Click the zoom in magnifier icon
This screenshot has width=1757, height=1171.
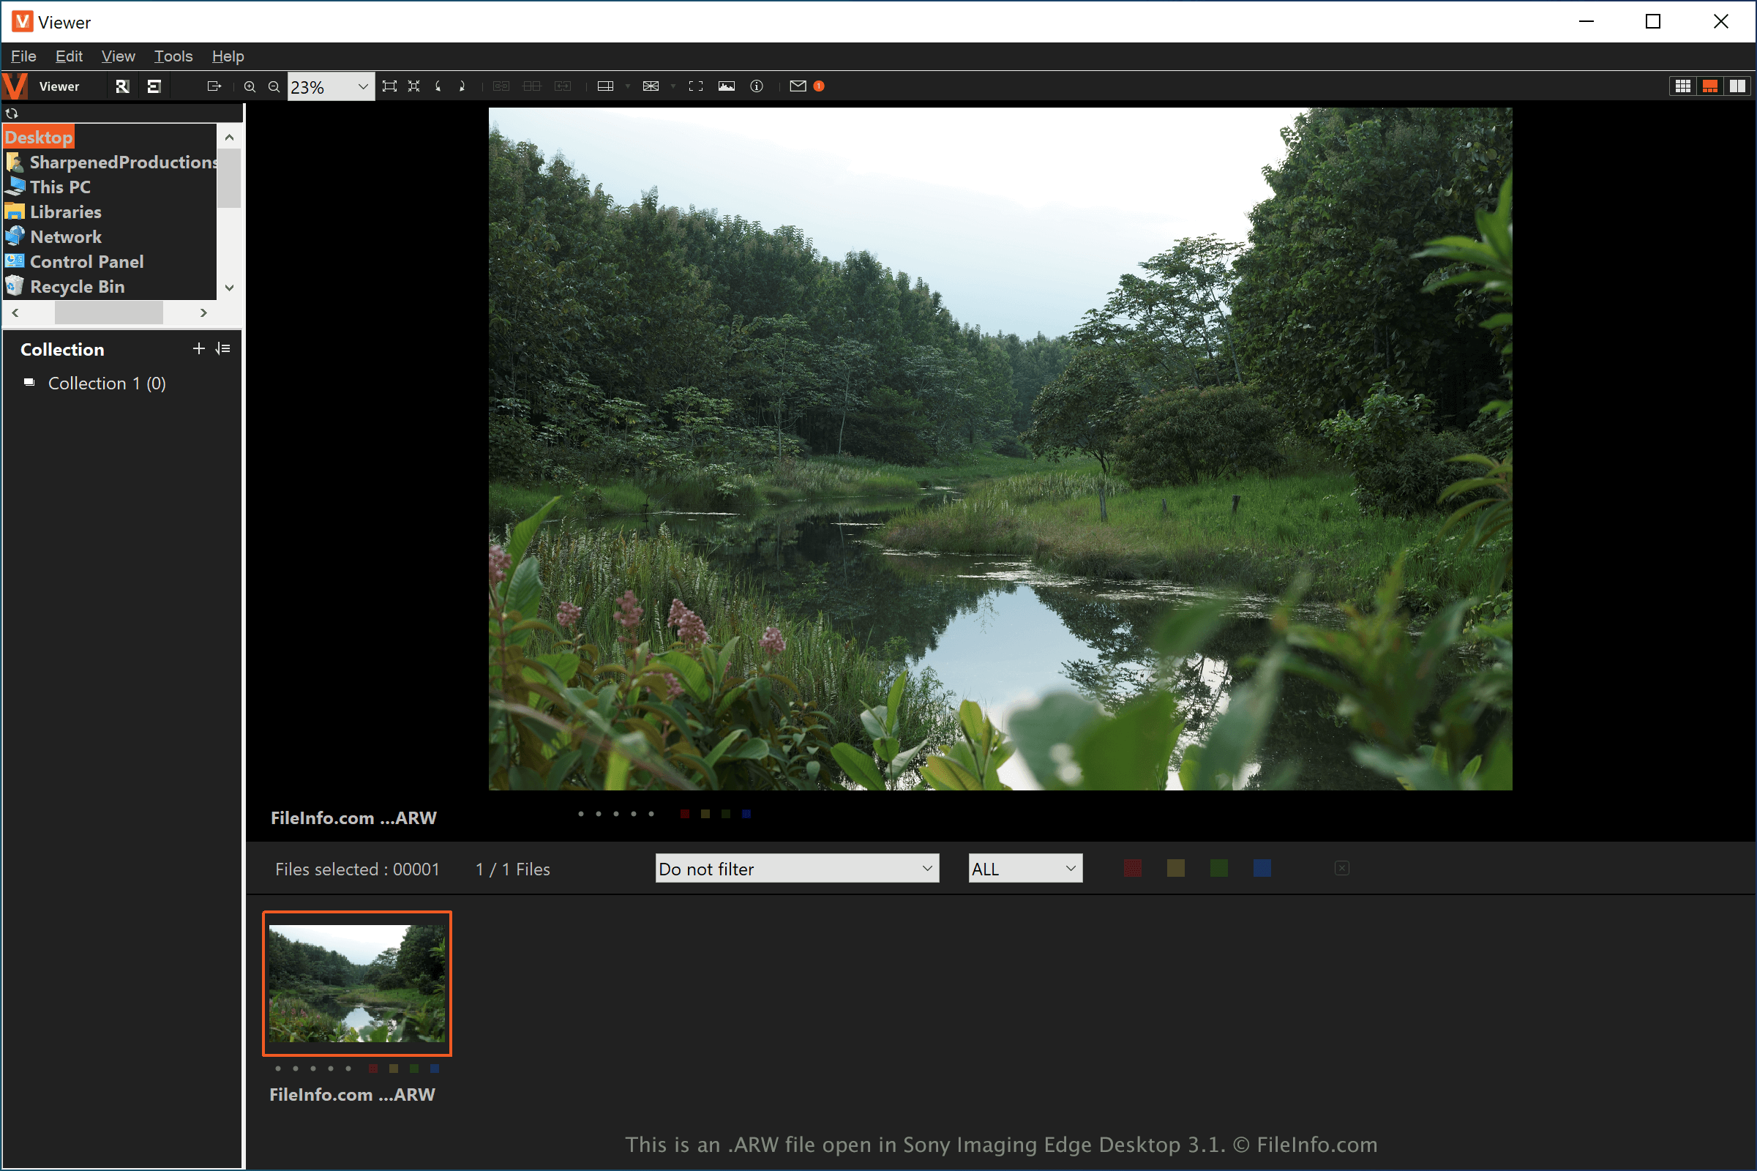[250, 86]
